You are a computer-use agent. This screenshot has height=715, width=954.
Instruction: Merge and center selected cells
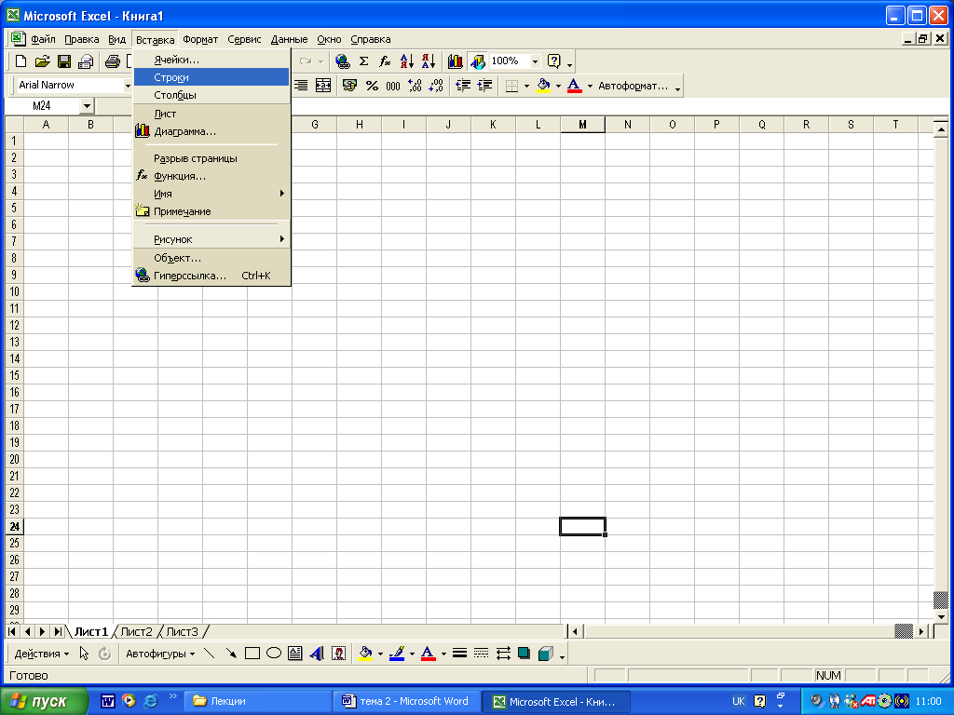tap(323, 86)
